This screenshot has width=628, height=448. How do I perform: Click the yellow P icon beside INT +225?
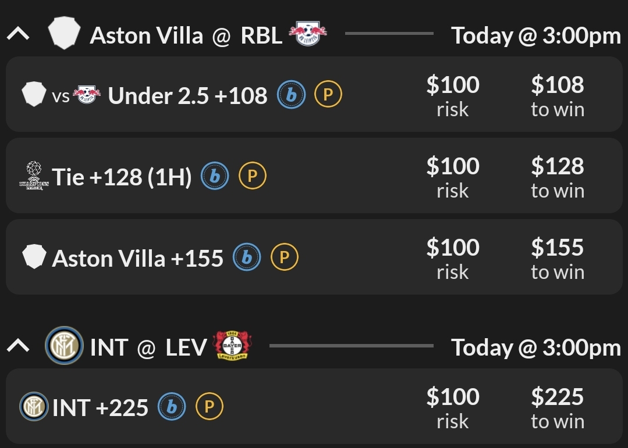point(209,407)
